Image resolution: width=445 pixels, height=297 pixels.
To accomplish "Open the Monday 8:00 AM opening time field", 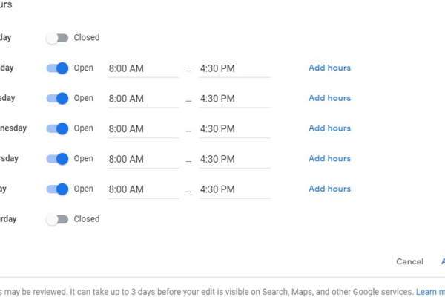I will [x=143, y=69].
